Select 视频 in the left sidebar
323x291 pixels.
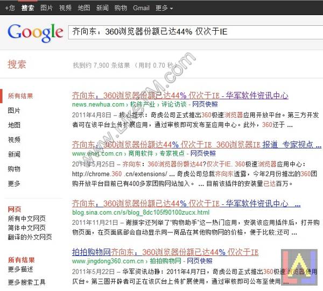tap(14, 139)
